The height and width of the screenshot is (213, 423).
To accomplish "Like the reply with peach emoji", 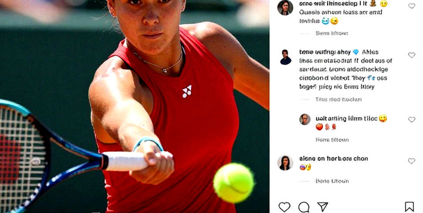I will pyautogui.click(x=411, y=120).
